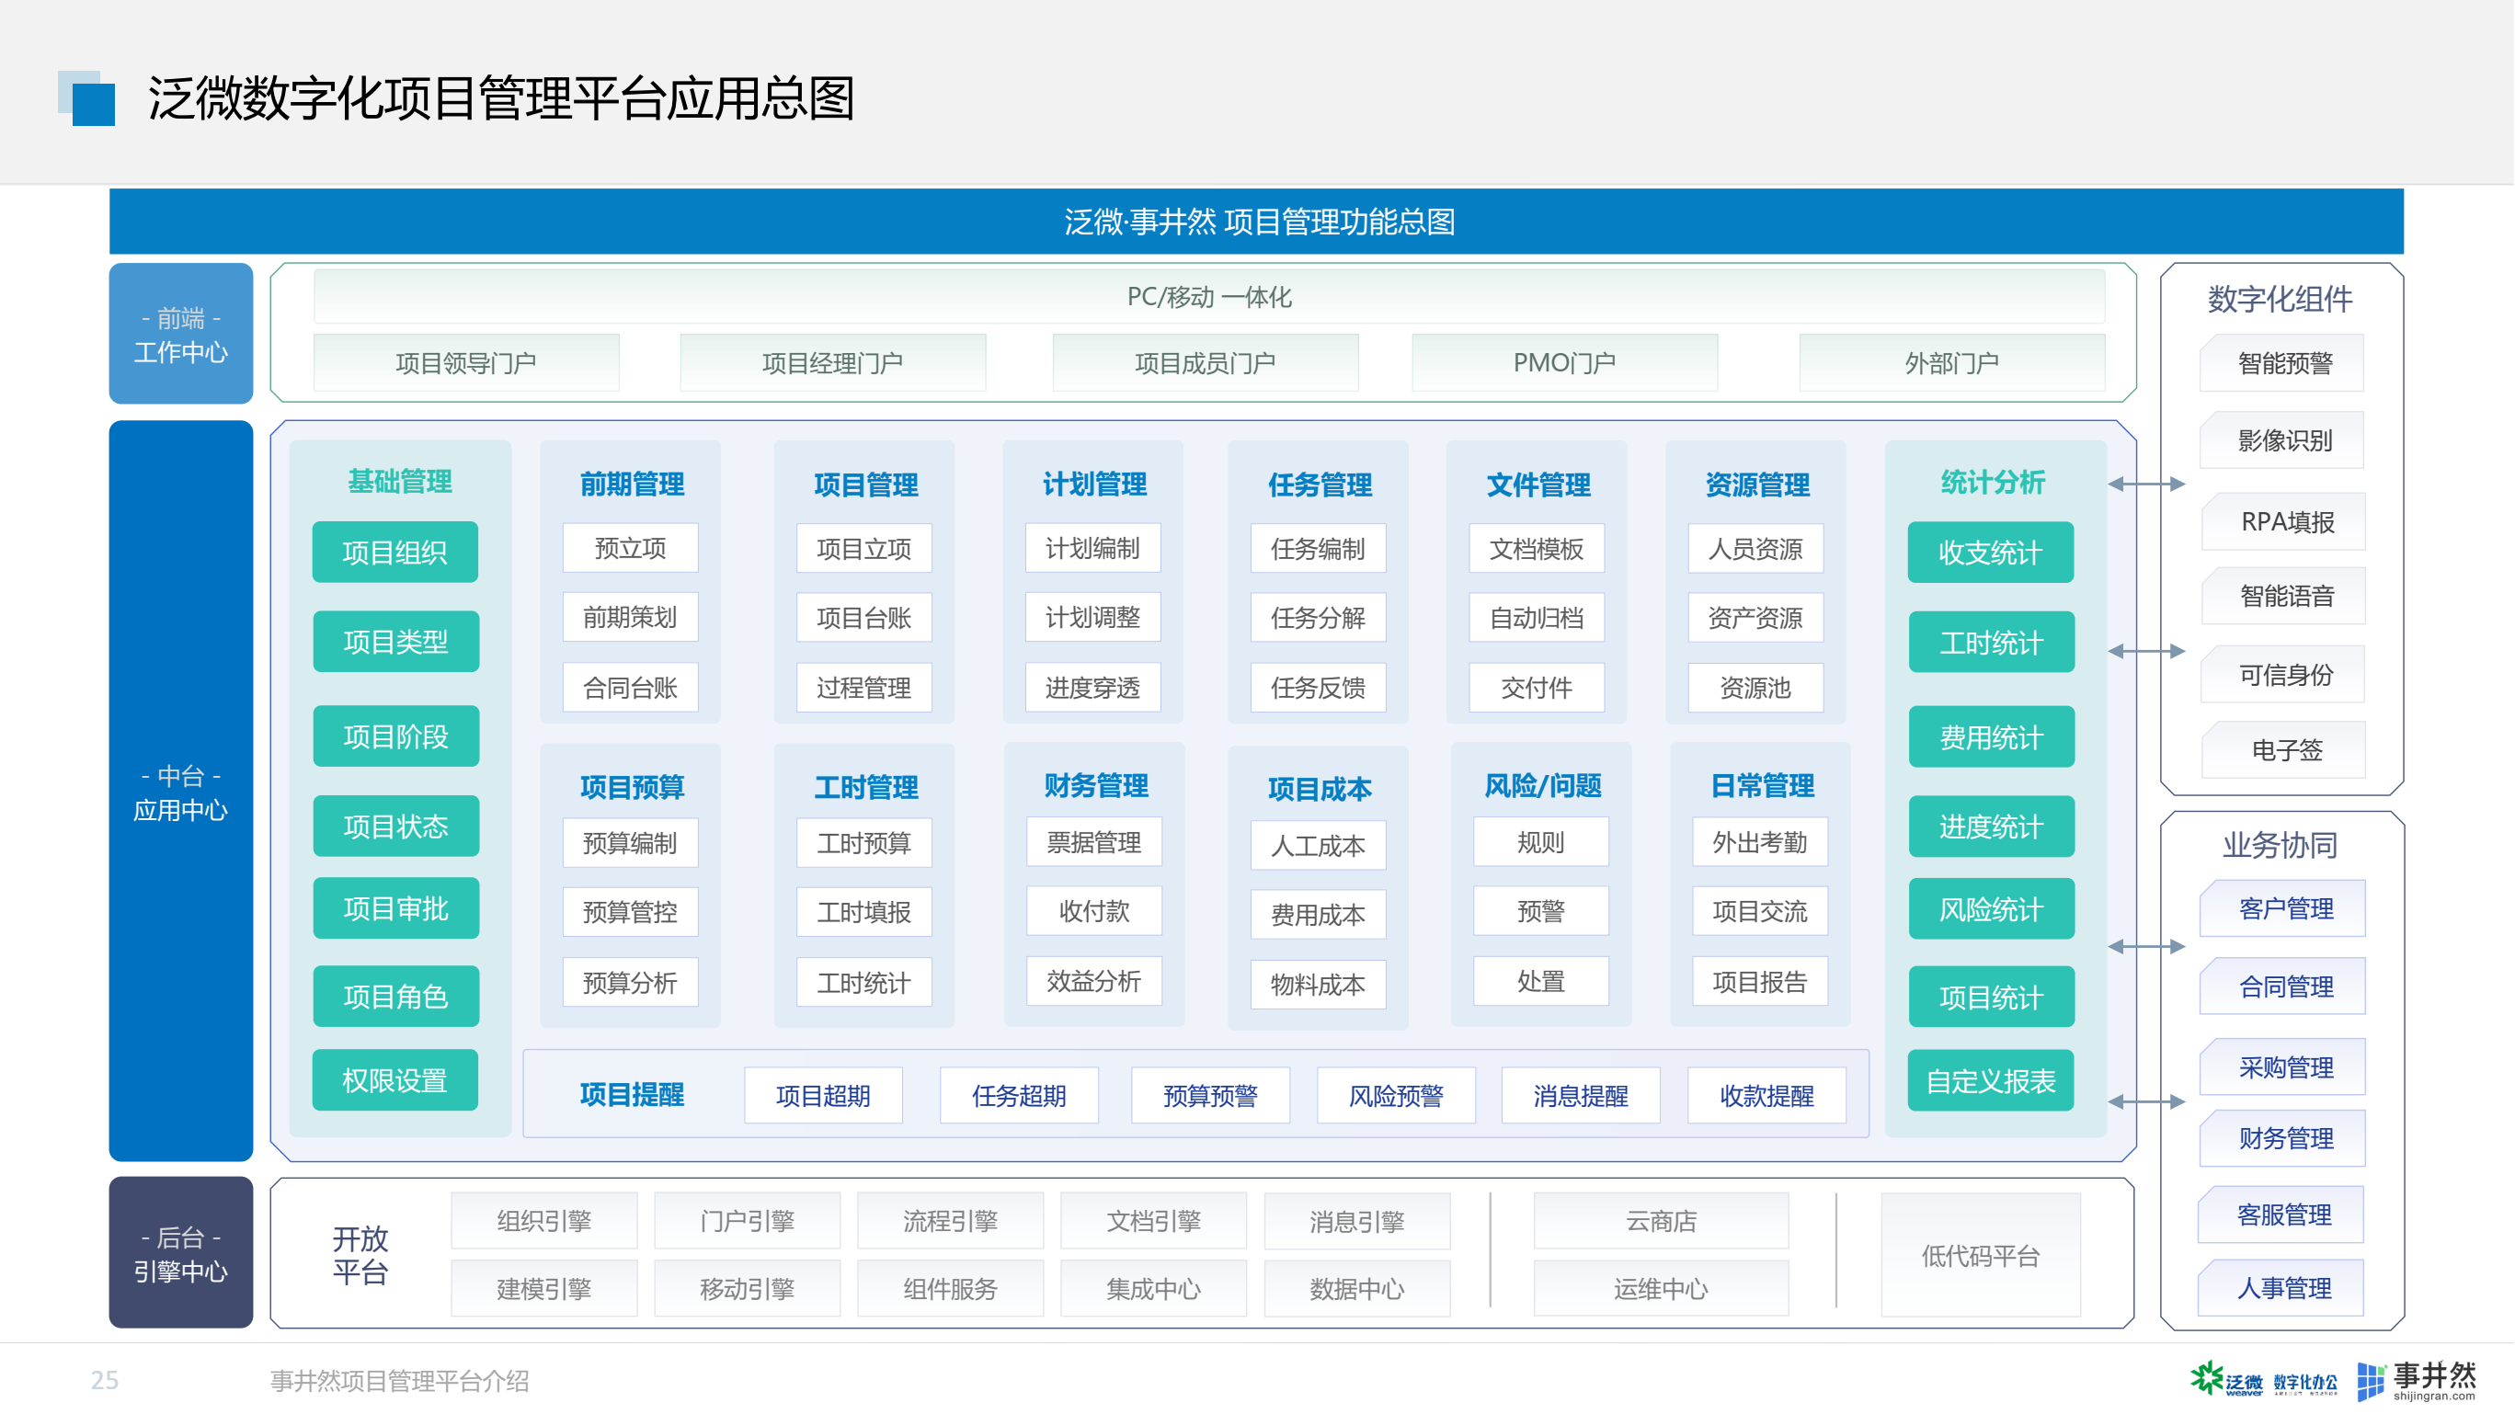Viewport: 2515px width, 1414px height.
Task: Click the 后台 引擎中心 side panel
Action: (180, 1253)
